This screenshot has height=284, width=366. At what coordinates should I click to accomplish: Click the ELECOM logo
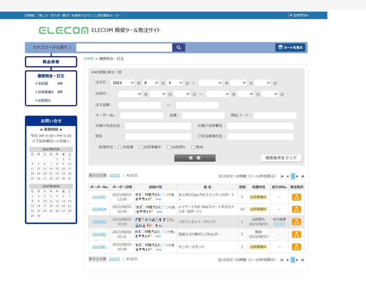click(x=64, y=30)
